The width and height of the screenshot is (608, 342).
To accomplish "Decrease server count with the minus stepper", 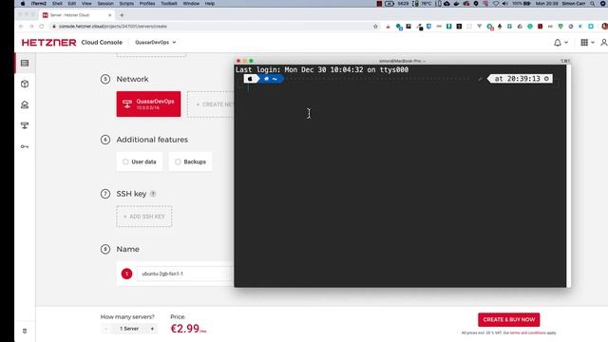I will coord(105,329).
